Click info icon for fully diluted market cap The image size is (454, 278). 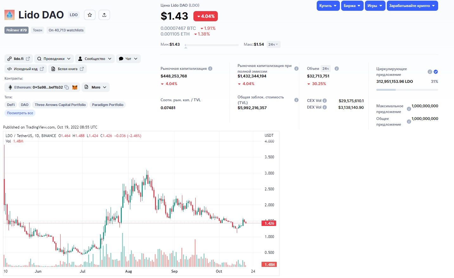tap(296, 69)
